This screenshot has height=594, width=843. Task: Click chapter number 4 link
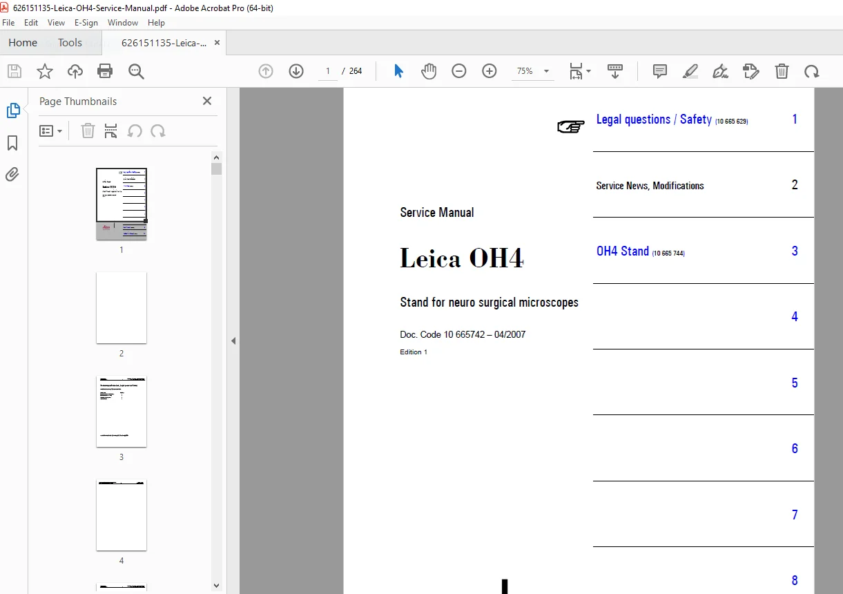pos(795,317)
